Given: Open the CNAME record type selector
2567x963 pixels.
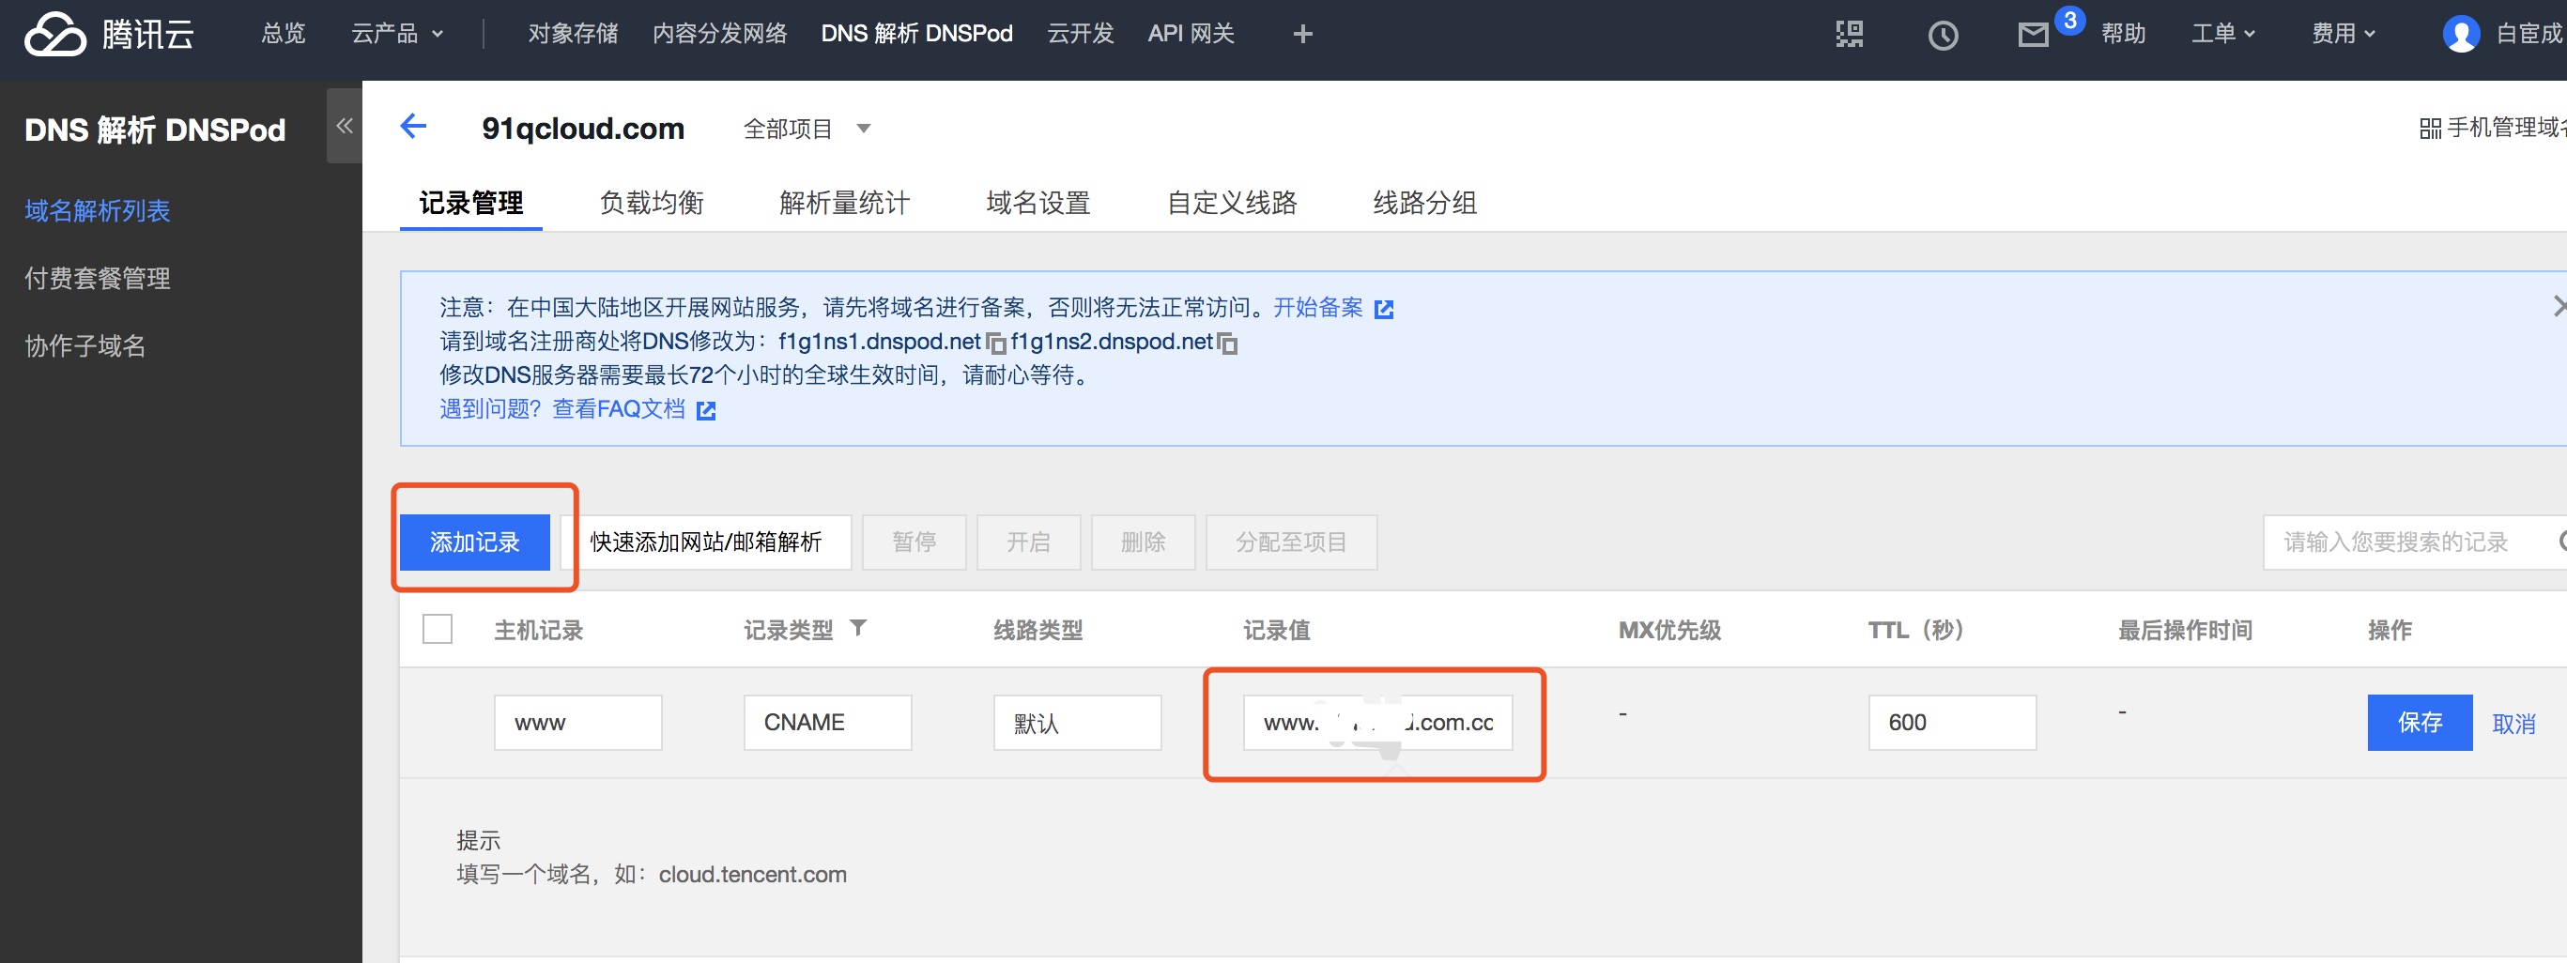Looking at the screenshot, I should [x=827, y=722].
